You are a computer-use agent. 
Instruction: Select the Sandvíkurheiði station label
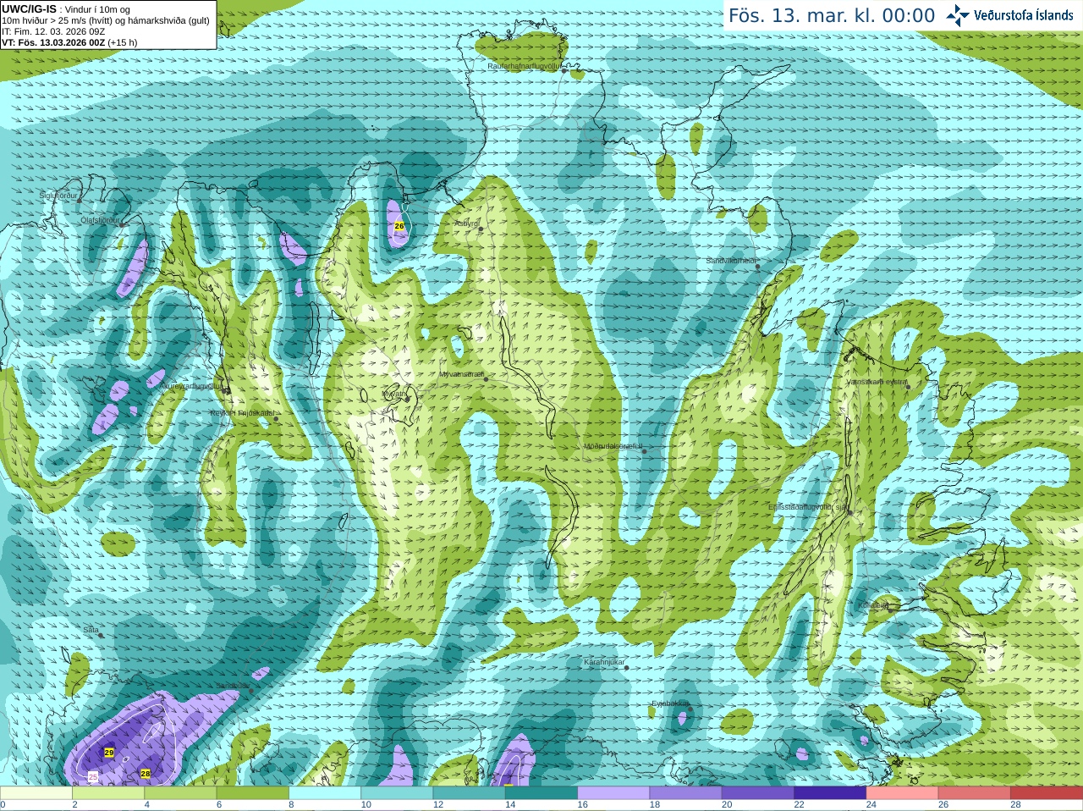(731, 262)
